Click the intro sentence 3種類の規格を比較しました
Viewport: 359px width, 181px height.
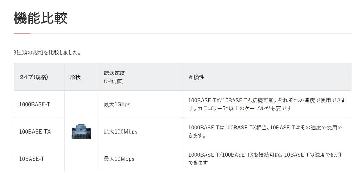(47, 52)
